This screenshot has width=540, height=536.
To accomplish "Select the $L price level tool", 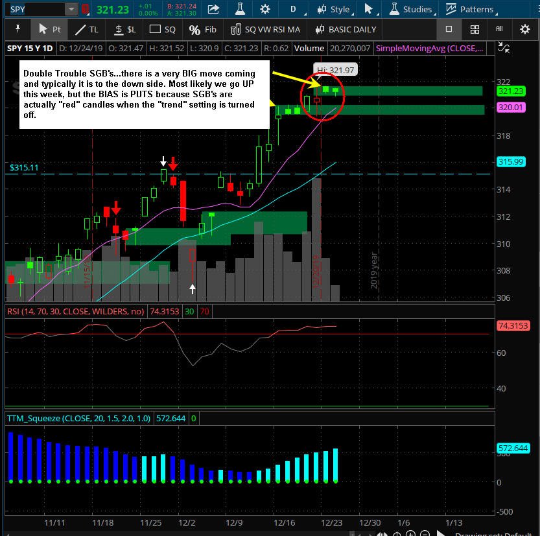I will click(125, 30).
